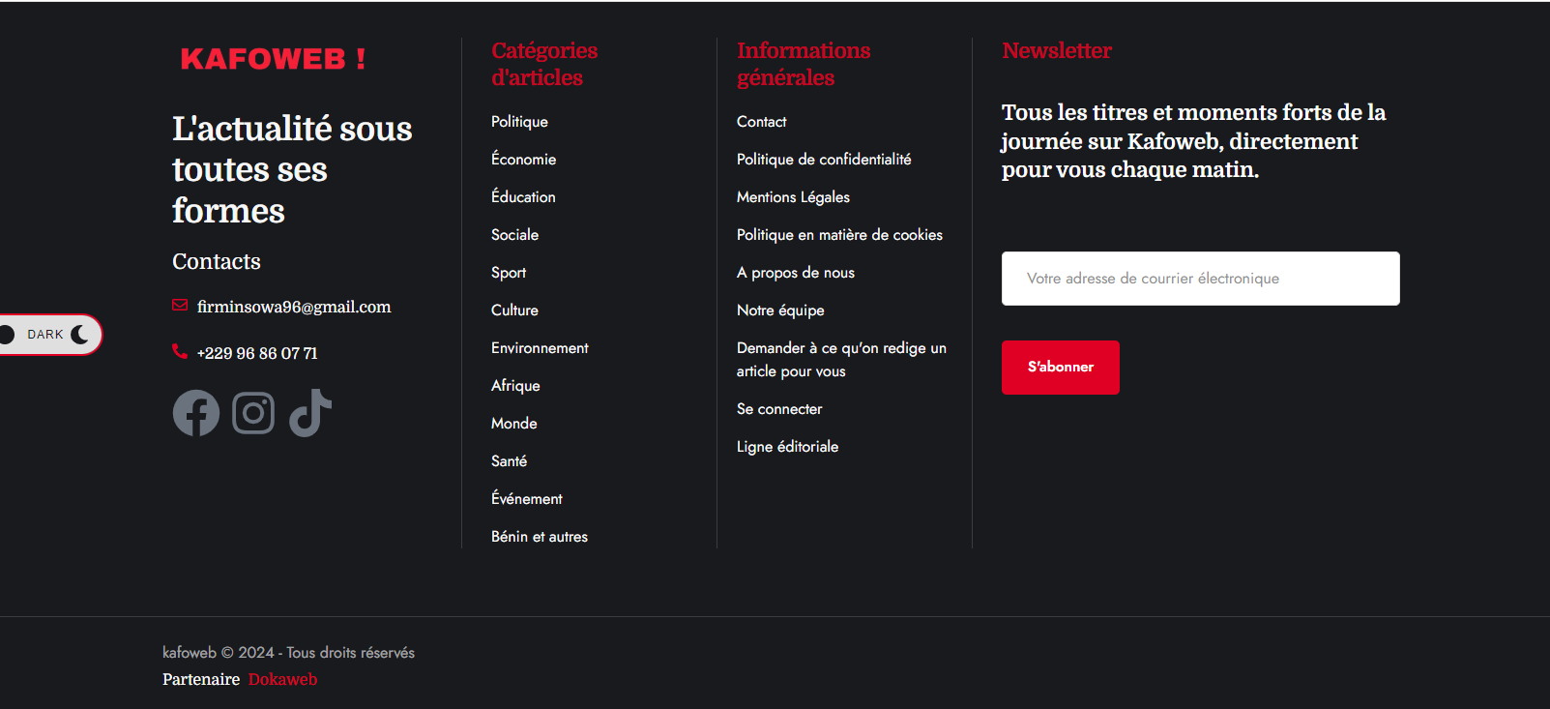Open Notre équipe link

[780, 310]
